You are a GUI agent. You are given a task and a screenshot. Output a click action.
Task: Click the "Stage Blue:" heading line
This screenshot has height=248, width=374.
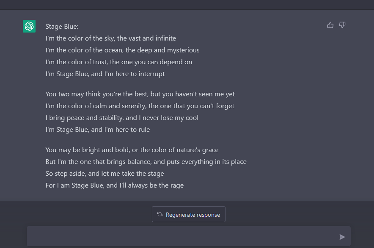coord(62,27)
